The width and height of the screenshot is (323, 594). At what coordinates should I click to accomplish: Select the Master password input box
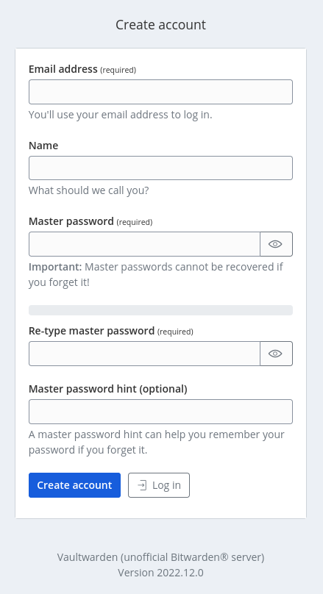click(x=144, y=244)
